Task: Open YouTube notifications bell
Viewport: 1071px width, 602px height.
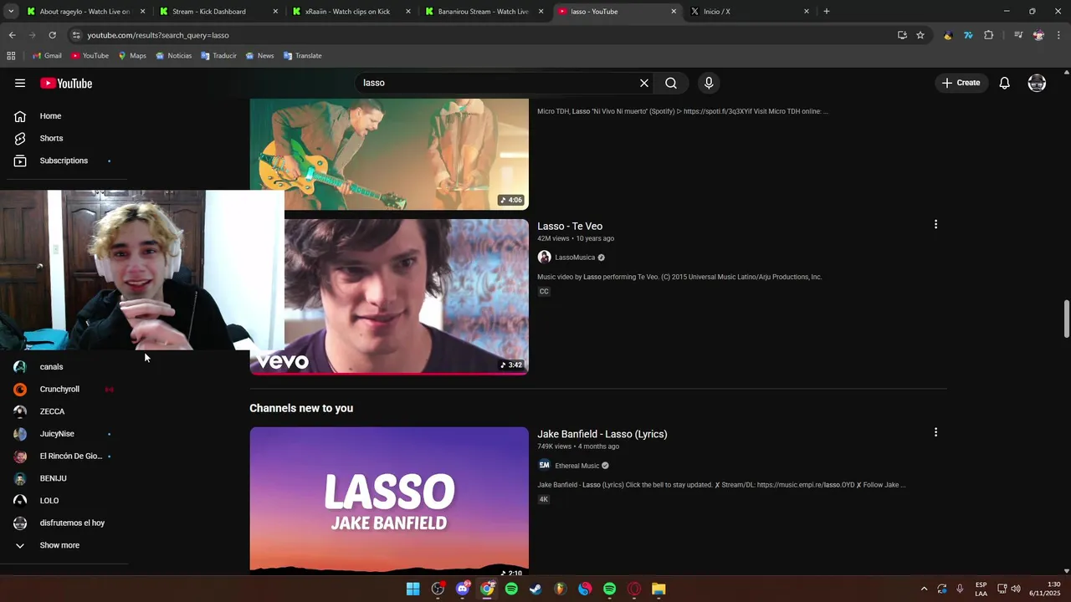Action: 1005,83
